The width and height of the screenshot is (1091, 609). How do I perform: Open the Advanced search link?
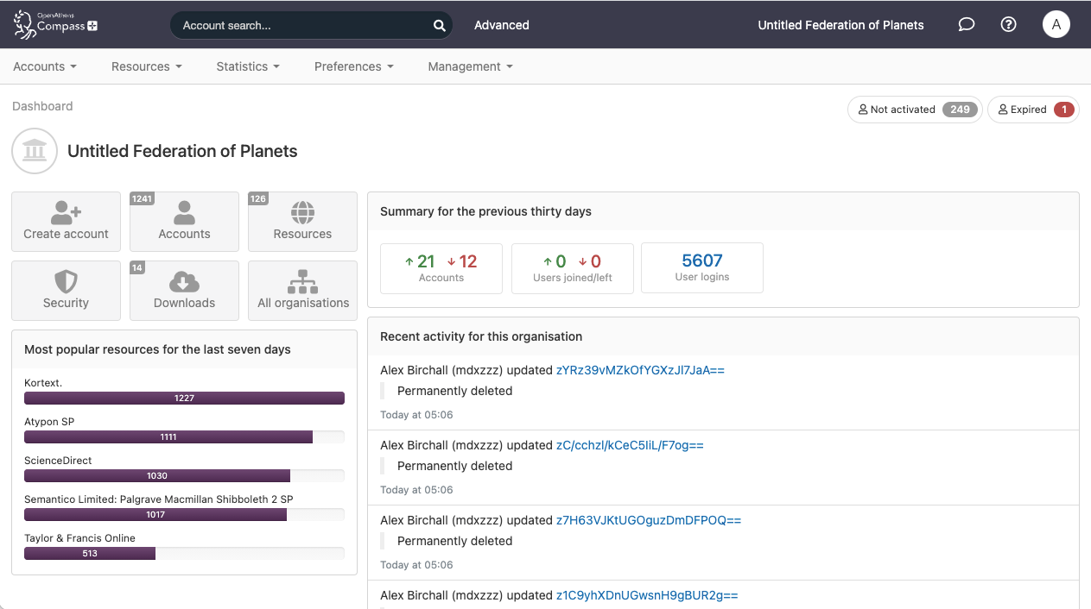click(x=501, y=25)
